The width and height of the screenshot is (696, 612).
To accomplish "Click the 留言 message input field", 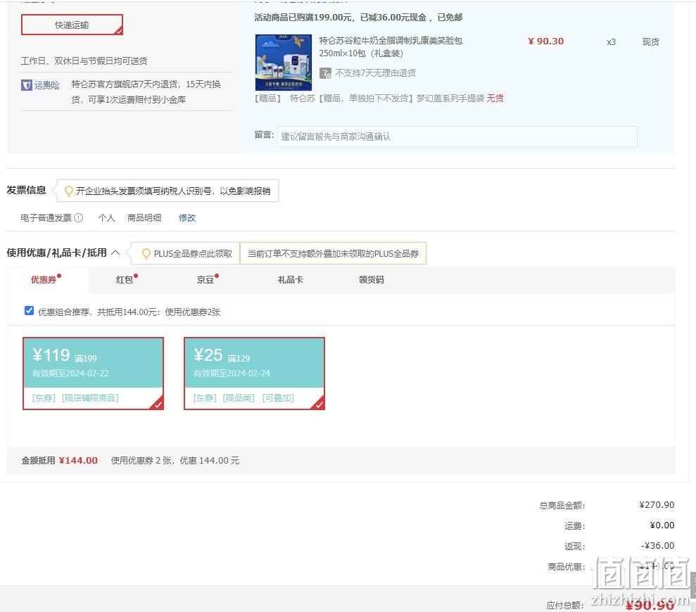I will point(457,136).
